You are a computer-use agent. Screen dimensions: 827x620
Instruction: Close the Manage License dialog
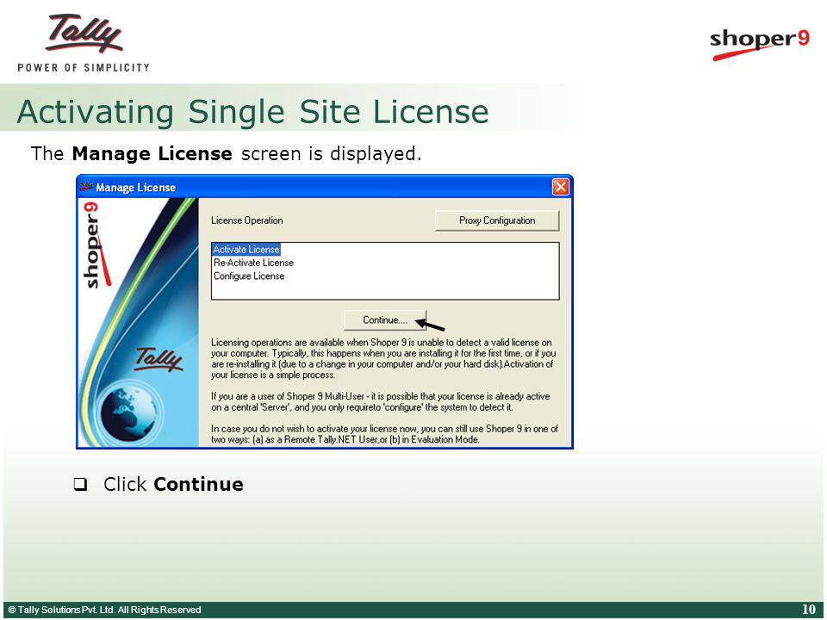click(x=560, y=187)
